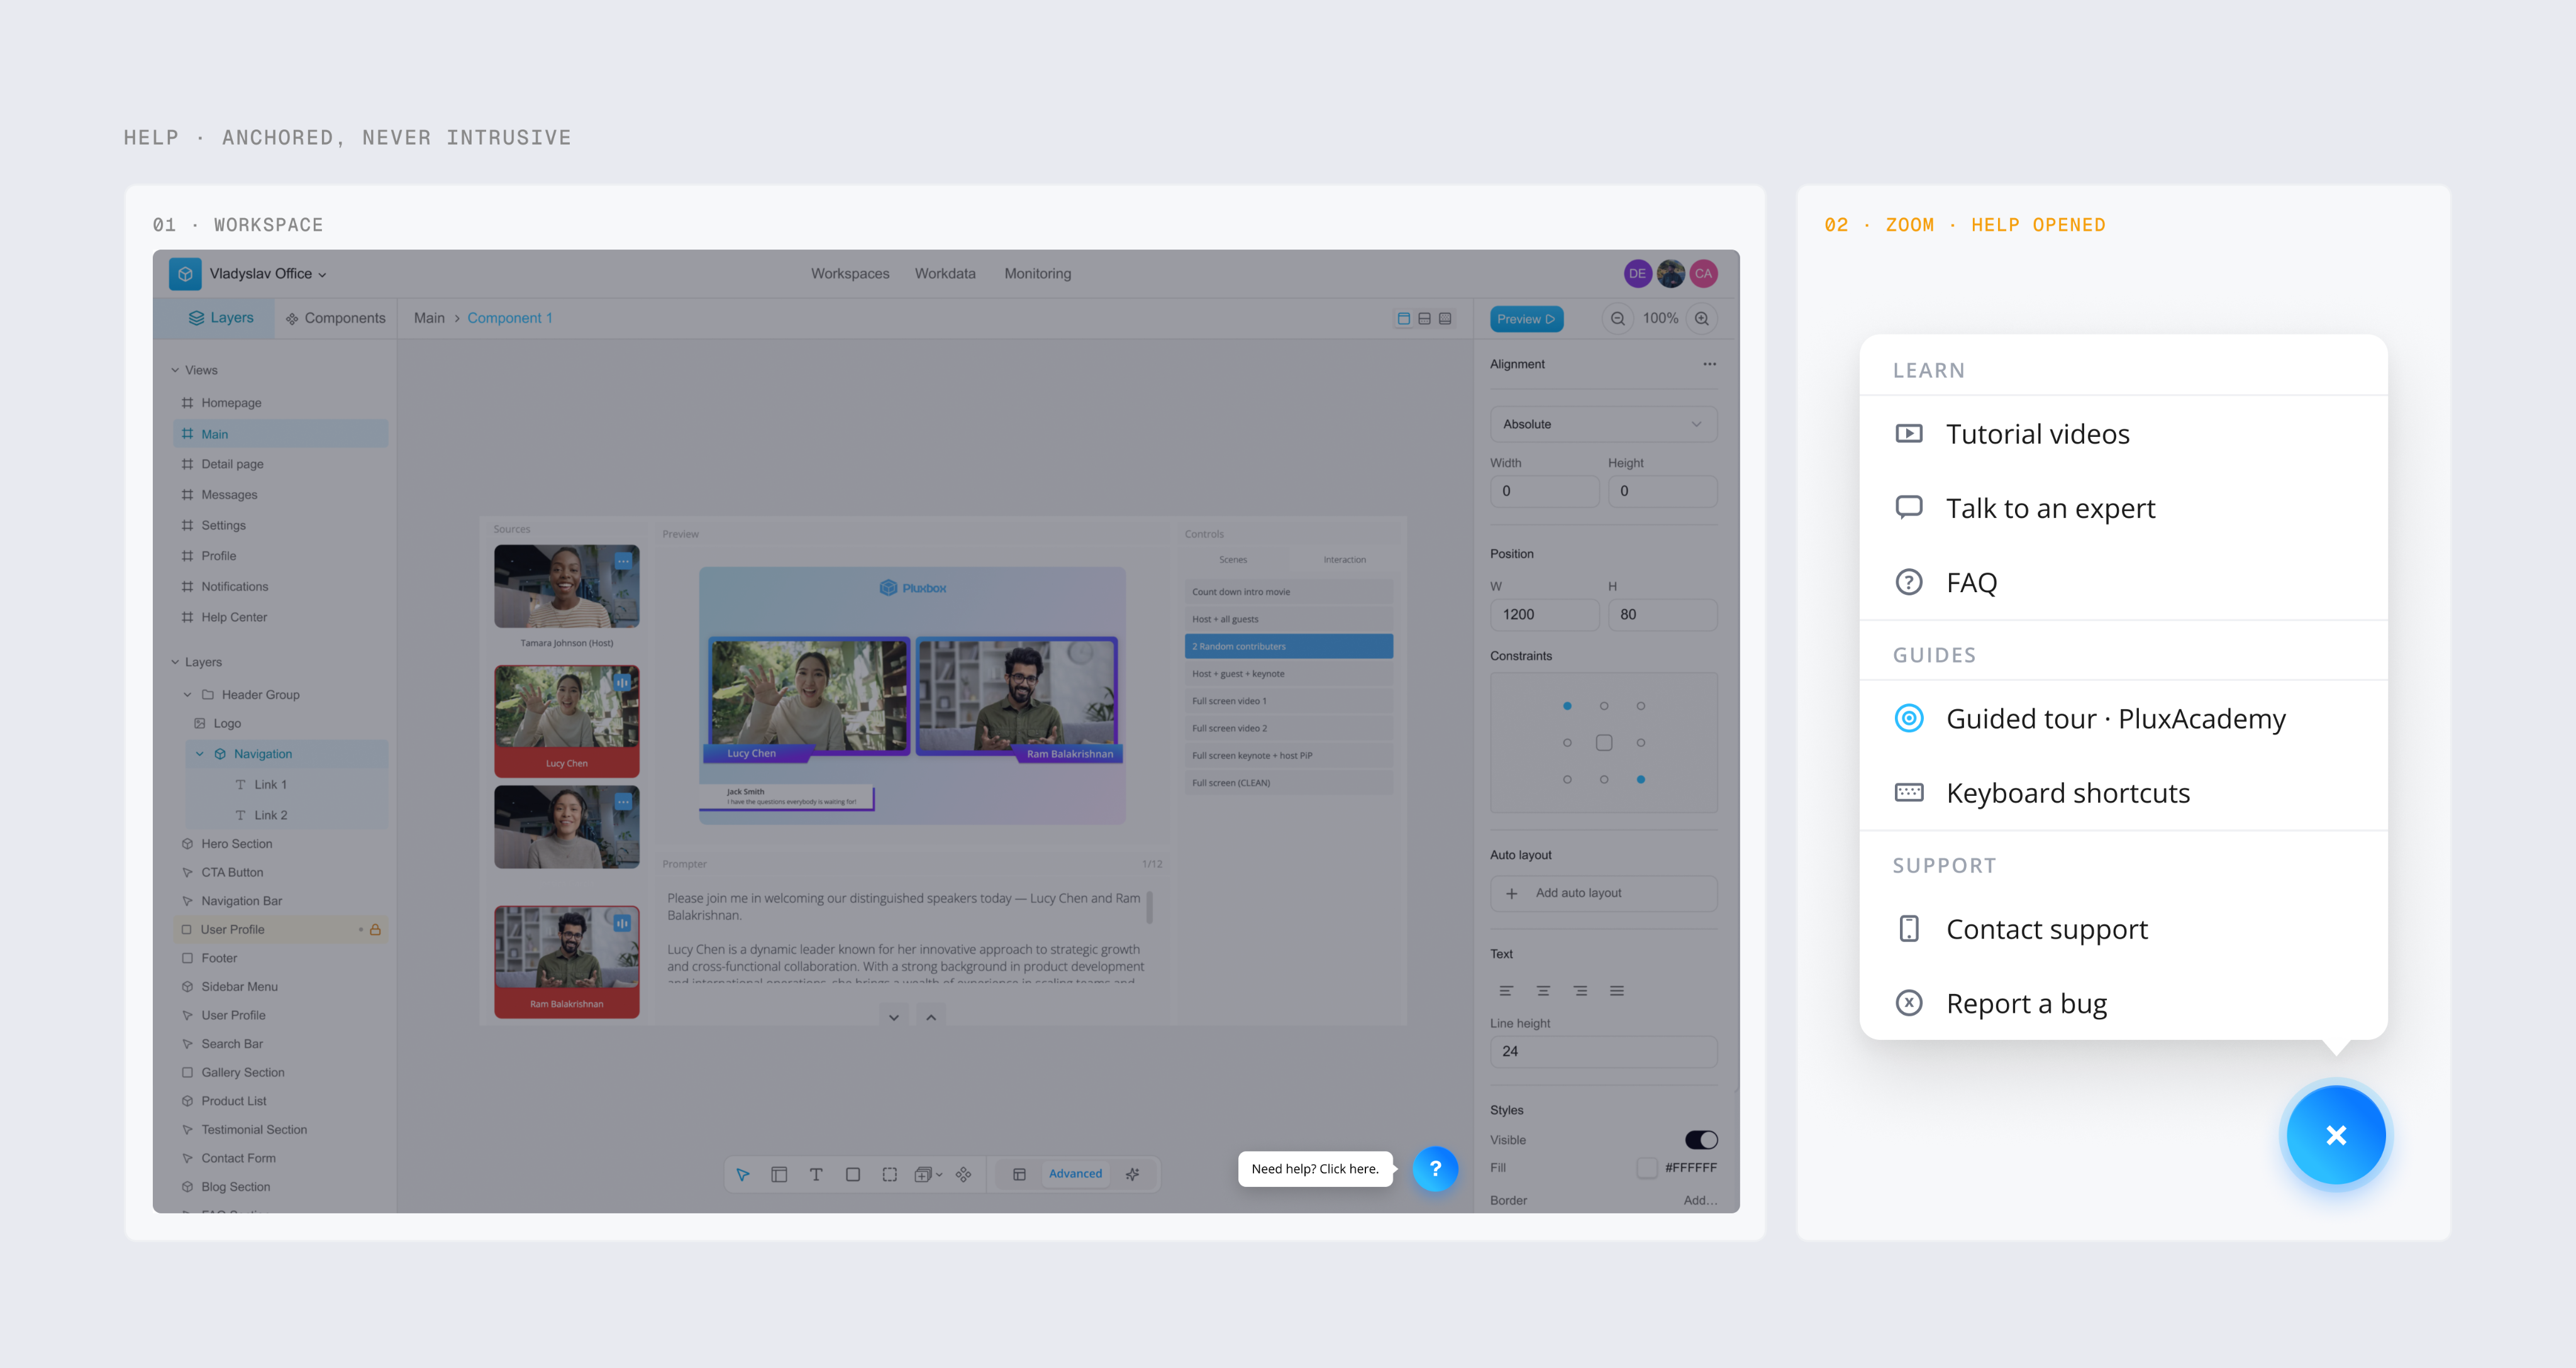The image size is (2576, 1368).
Task: Switch to the dotted grid view icon
Action: tap(1445, 319)
